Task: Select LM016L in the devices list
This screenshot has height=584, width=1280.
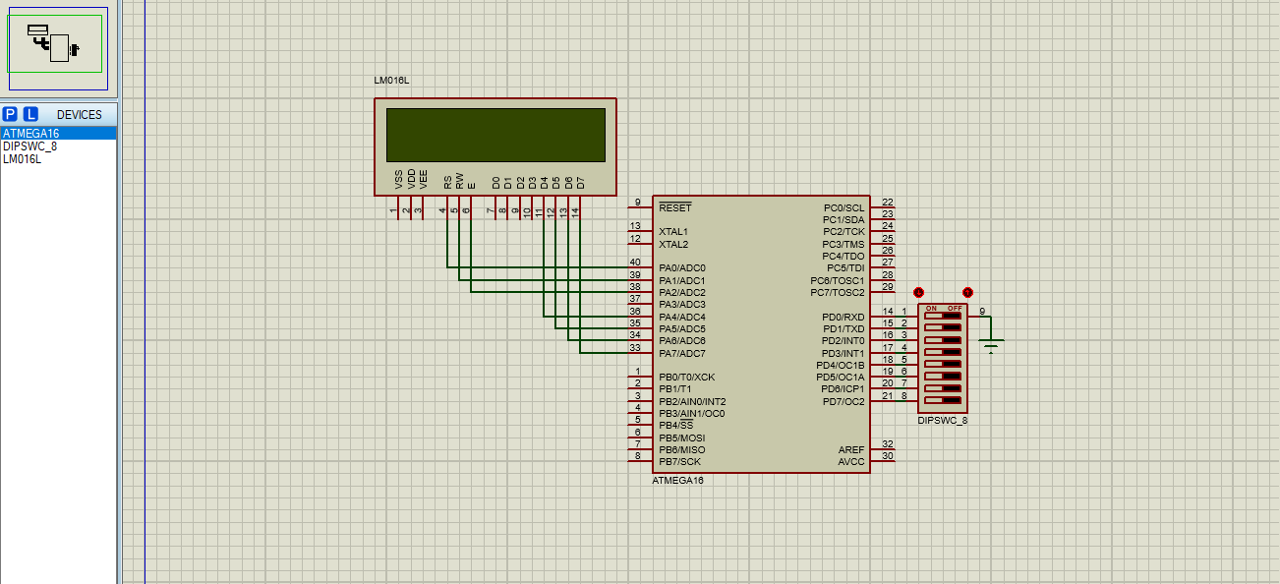Action: pos(23,159)
